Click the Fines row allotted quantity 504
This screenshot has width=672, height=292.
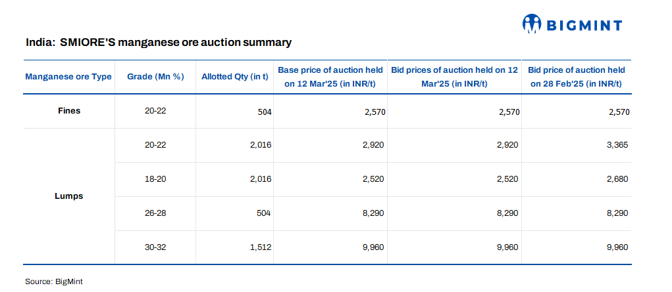(x=265, y=112)
